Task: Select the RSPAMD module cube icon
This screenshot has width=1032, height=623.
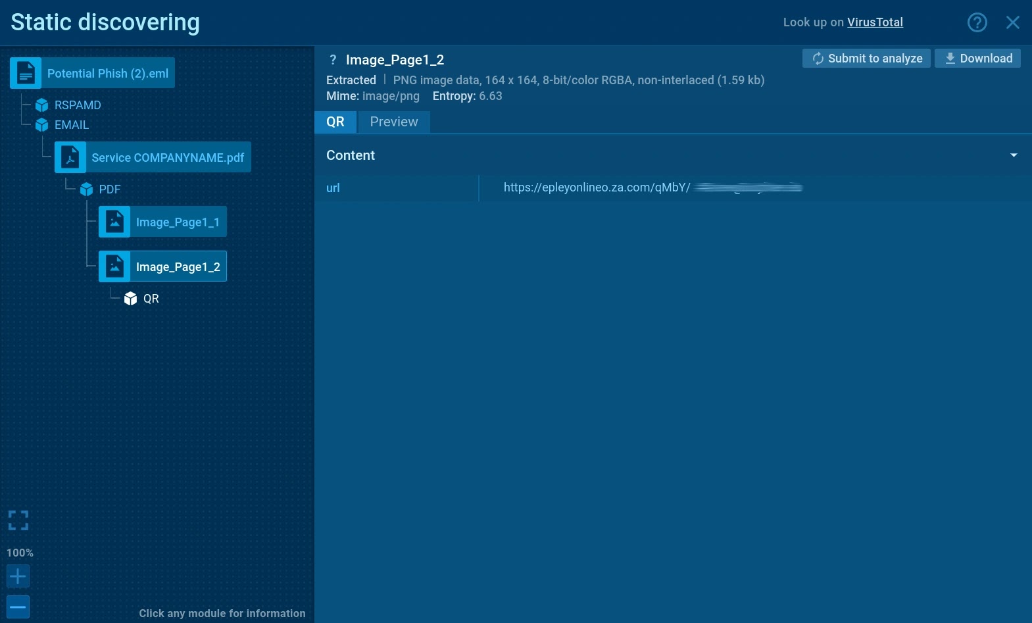Action: (x=42, y=105)
